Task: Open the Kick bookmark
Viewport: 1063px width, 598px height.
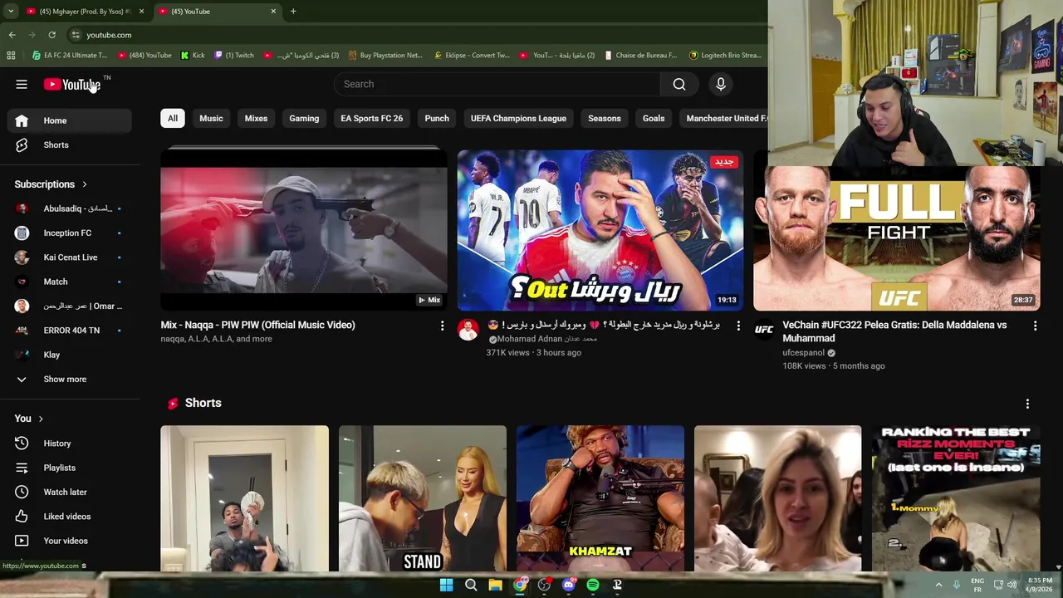Action: coord(193,56)
